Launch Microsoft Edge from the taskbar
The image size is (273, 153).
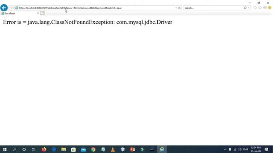[54, 149]
